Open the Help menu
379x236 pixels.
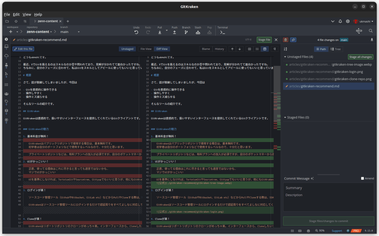click(x=38, y=14)
